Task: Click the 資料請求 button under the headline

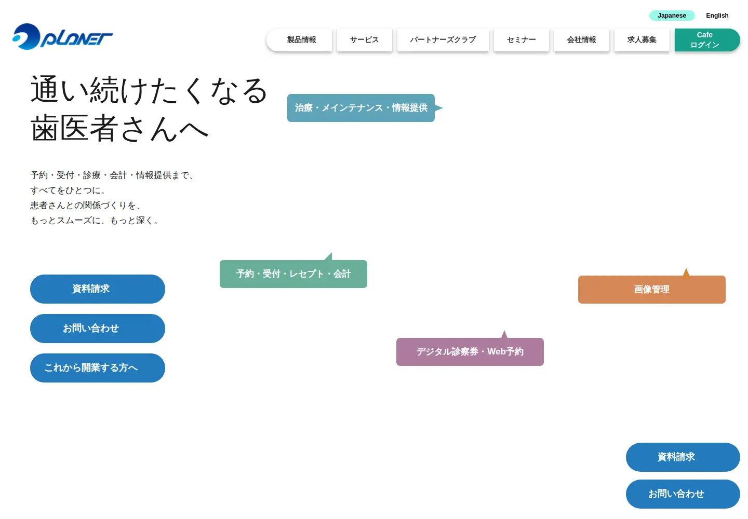Action: coord(98,289)
